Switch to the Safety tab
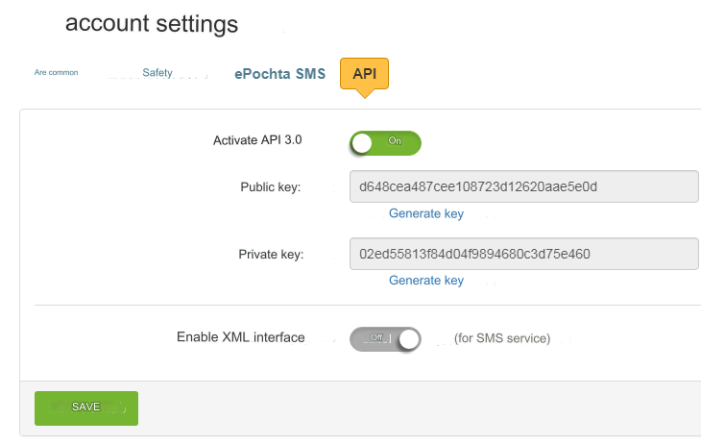The width and height of the screenshot is (701, 444). pyautogui.click(x=157, y=73)
